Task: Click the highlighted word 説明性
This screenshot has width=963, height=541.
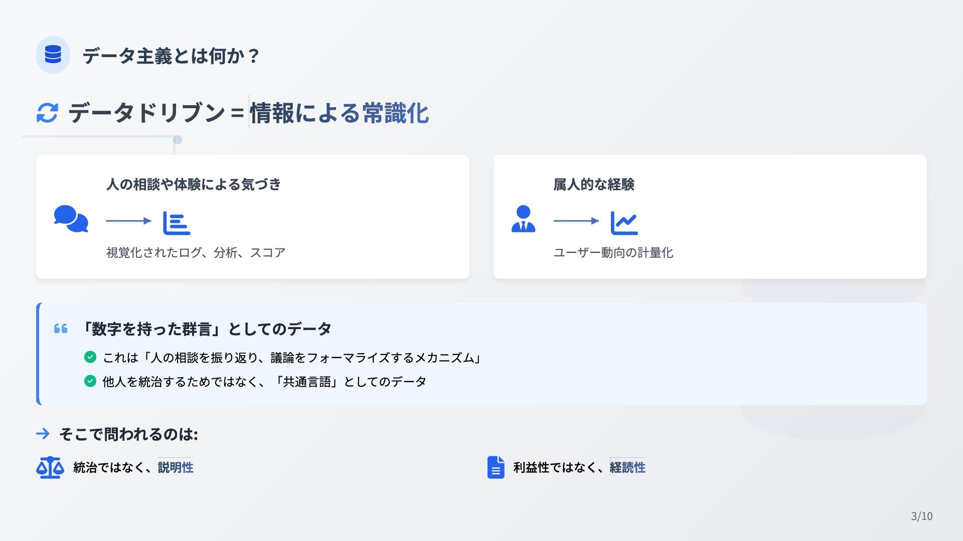Action: (x=176, y=467)
